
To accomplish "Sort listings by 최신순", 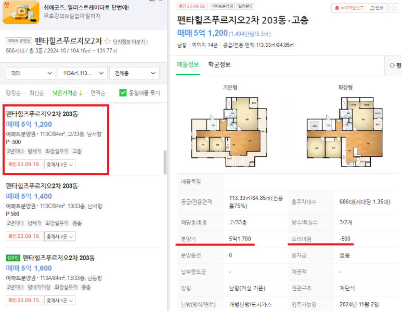I will click(36, 93).
